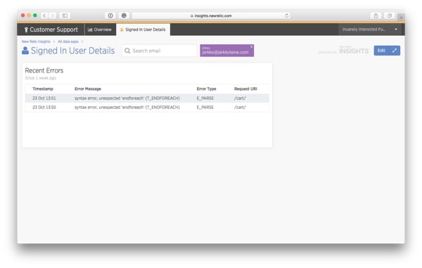The width and height of the screenshot is (422, 268).
Task: Click the Customer Support app title
Action: (x=51, y=30)
